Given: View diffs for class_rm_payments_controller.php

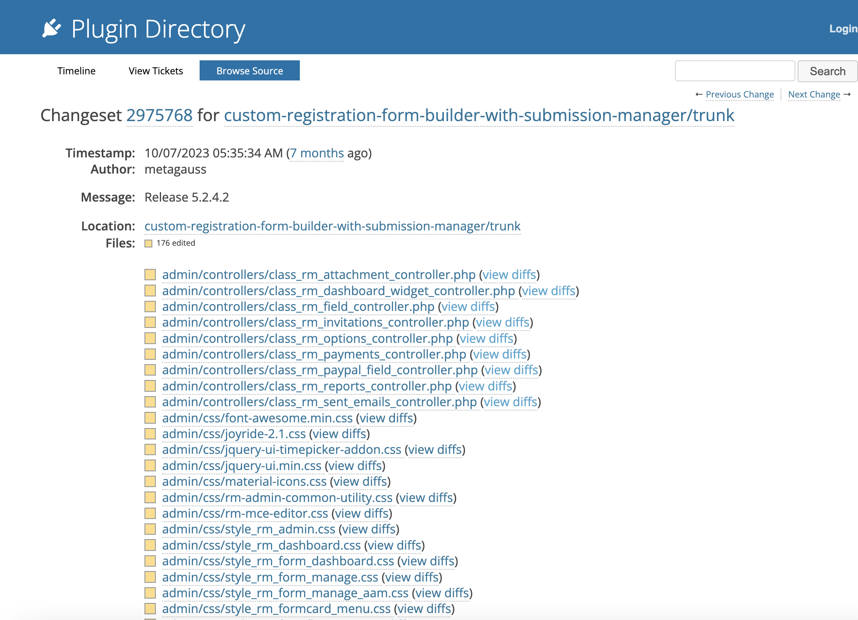Looking at the screenshot, I should point(500,354).
